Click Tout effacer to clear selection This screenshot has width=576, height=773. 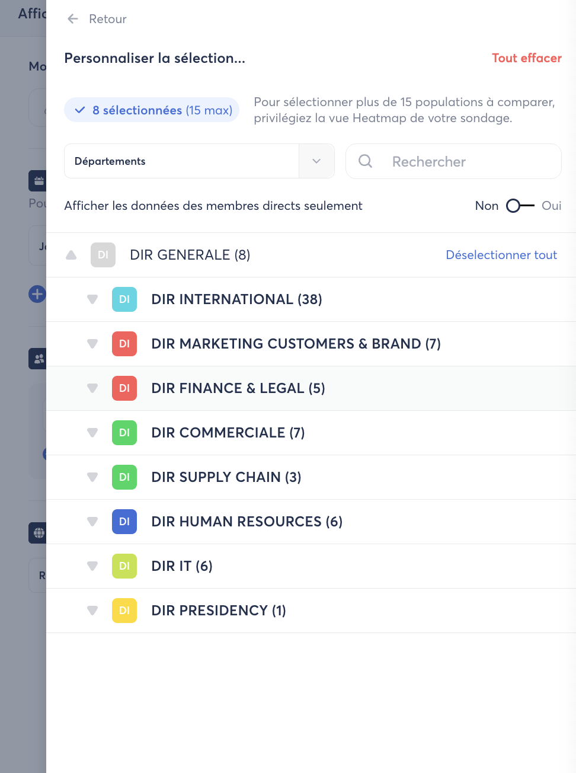pyautogui.click(x=526, y=58)
